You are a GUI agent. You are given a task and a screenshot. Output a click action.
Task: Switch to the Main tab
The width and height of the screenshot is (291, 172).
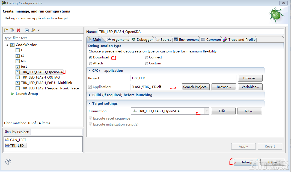[x=95, y=40]
